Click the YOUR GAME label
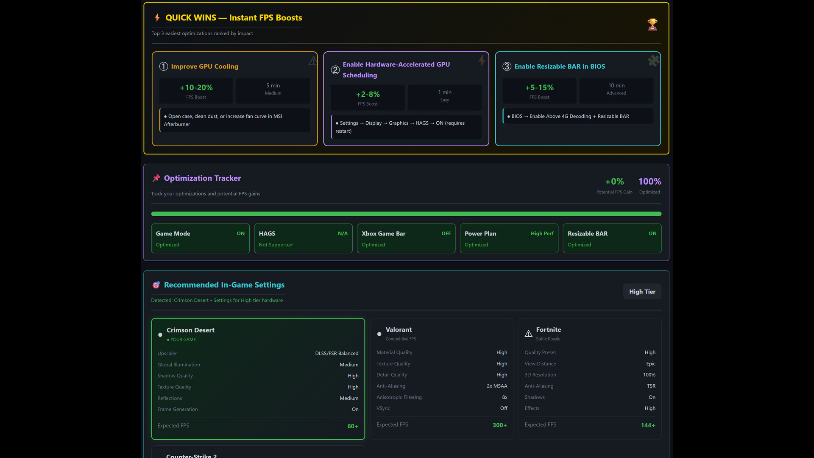Viewport: 814px width, 458px height. [181, 340]
